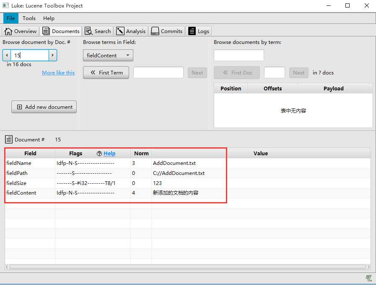Image resolution: width=376 pixels, height=285 pixels.
Task: Increment the document number
Action: click(x=53, y=55)
